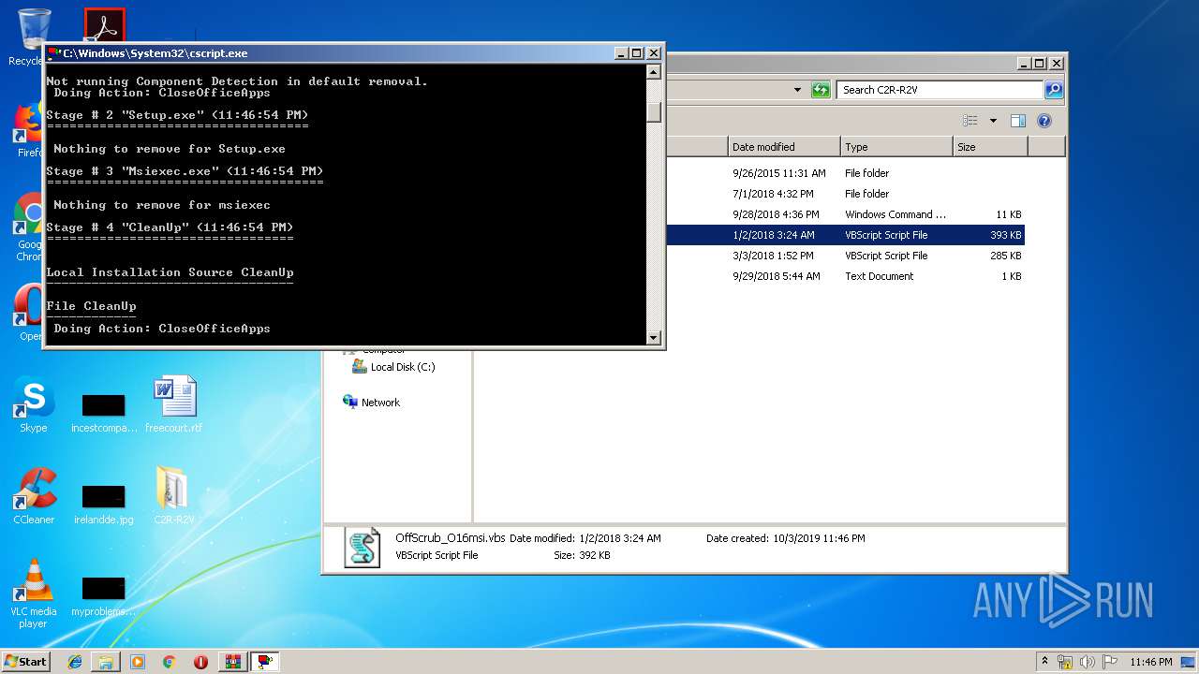
Task: Sort by the Date modified column
Action: point(784,147)
